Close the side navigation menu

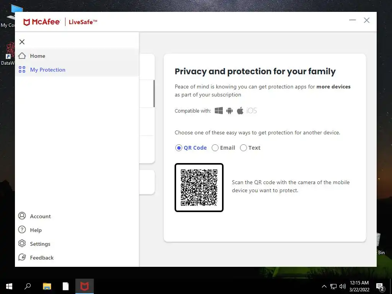(x=22, y=42)
